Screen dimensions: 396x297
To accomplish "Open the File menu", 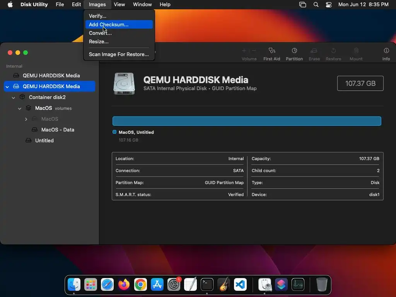I will point(60,4).
